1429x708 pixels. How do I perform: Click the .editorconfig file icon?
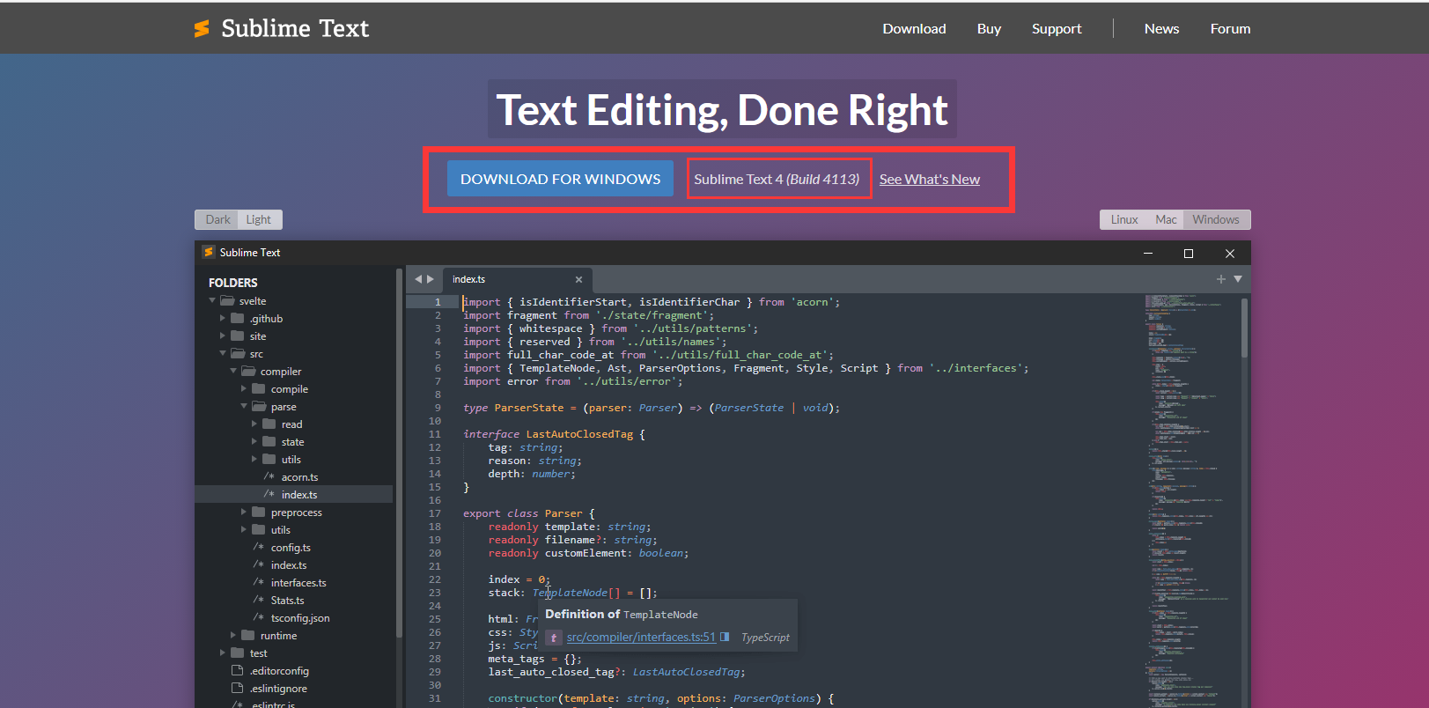[237, 671]
